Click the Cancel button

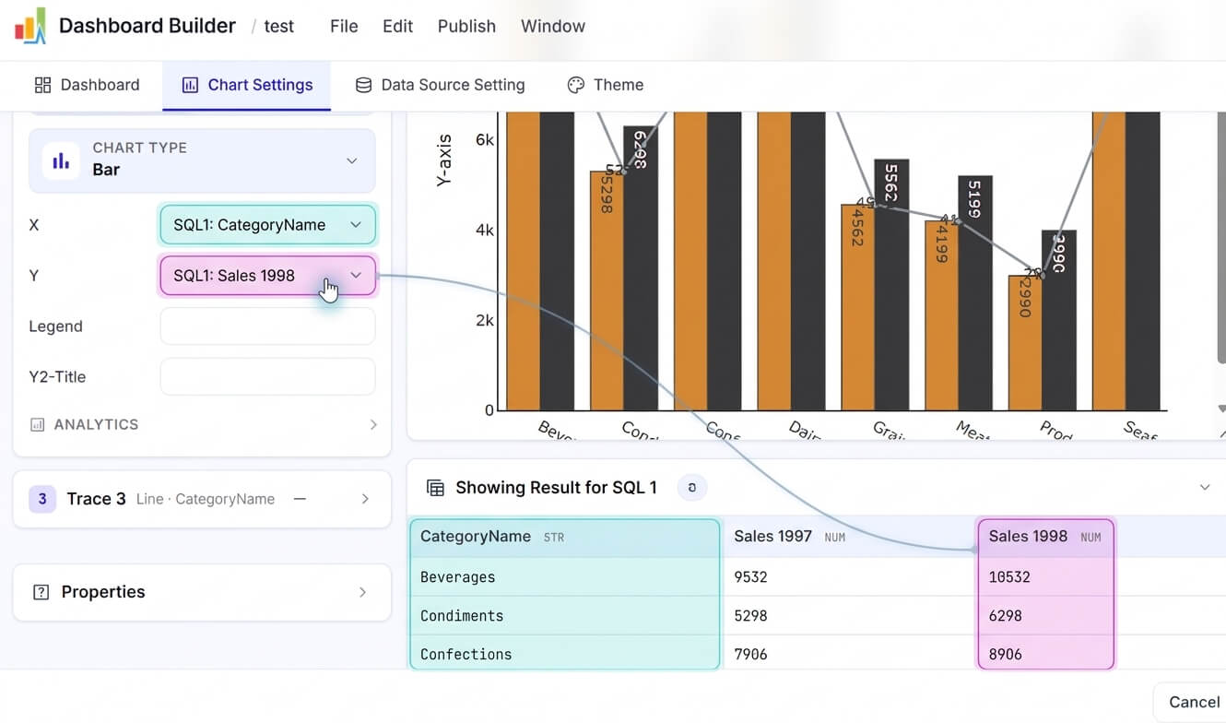click(x=1194, y=703)
